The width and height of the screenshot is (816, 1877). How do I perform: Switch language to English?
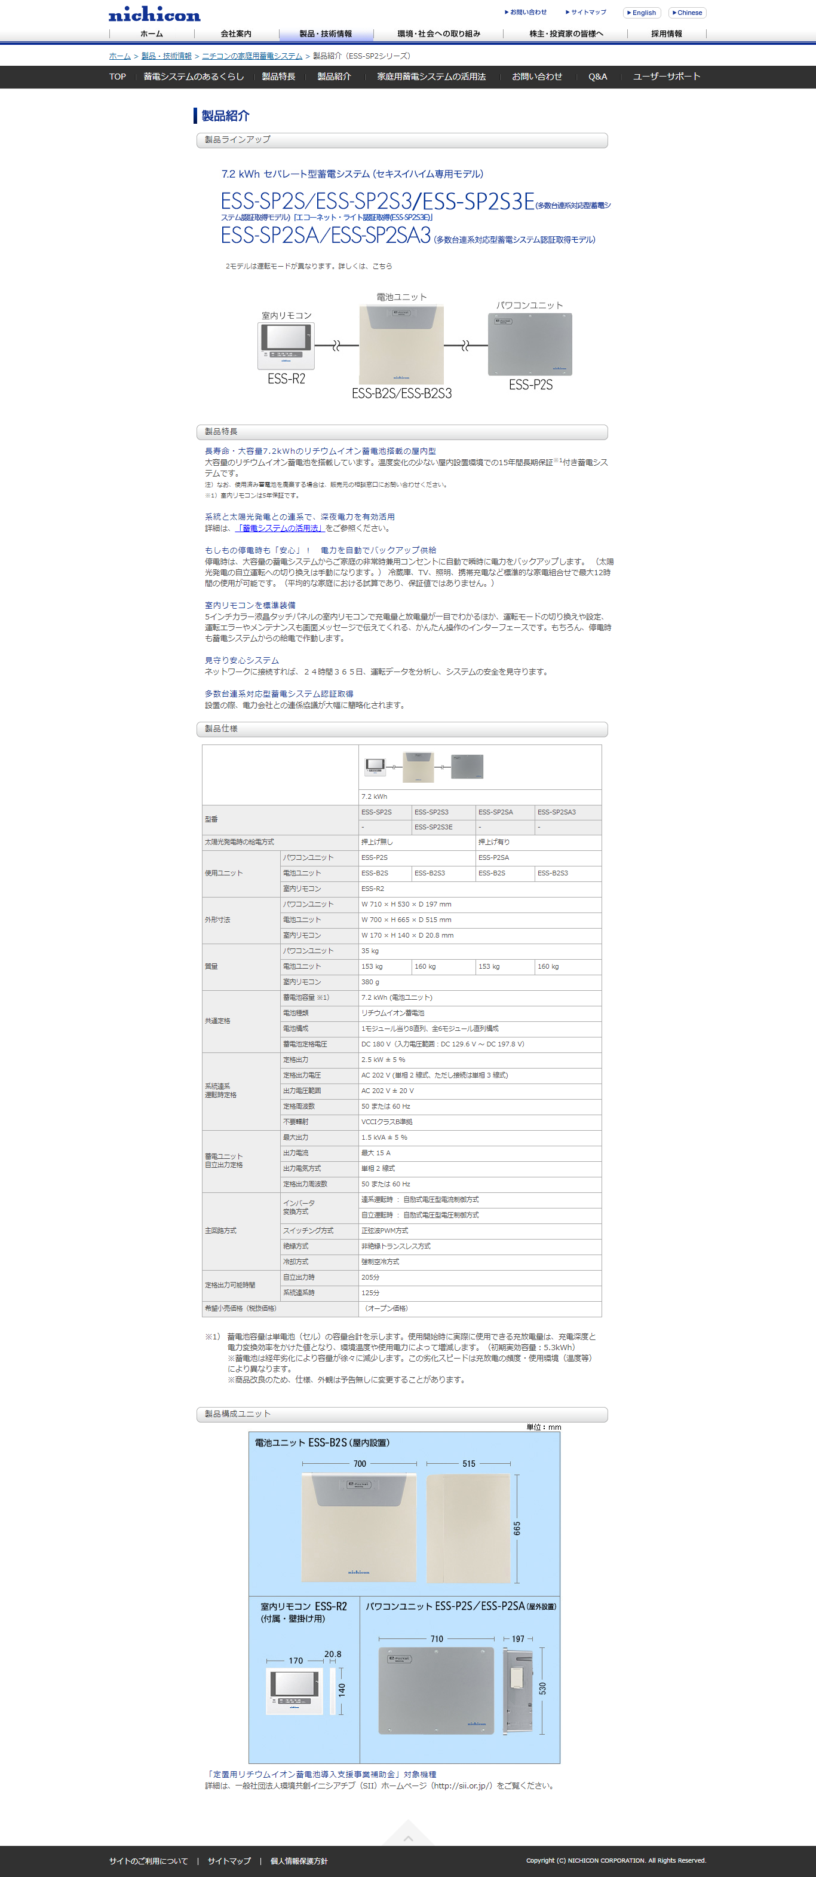point(642,13)
